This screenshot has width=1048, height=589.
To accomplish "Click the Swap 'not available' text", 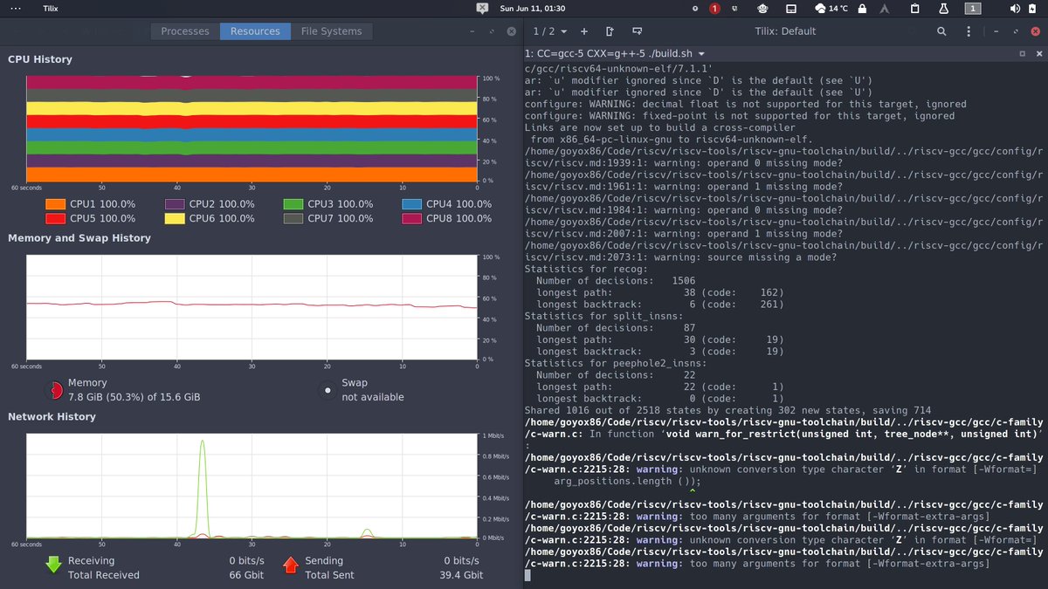I will pyautogui.click(x=373, y=397).
